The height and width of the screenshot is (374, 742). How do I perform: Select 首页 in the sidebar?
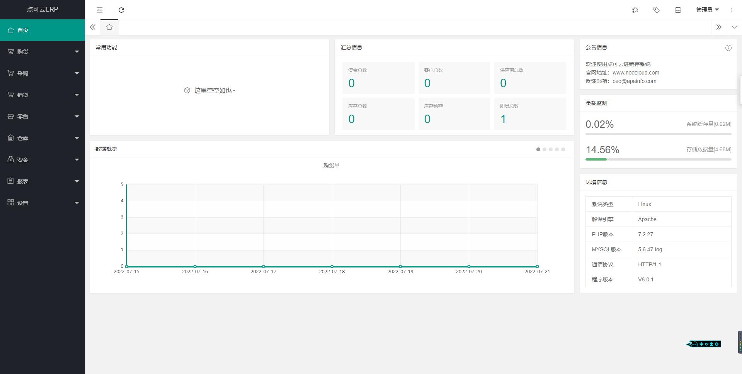[43, 30]
